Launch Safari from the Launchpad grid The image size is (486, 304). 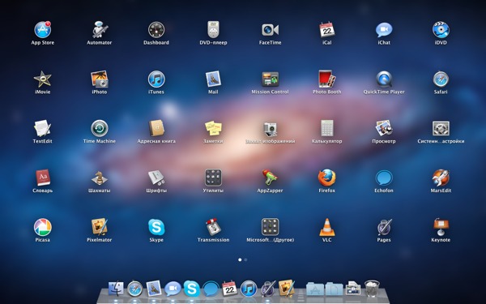click(x=441, y=79)
